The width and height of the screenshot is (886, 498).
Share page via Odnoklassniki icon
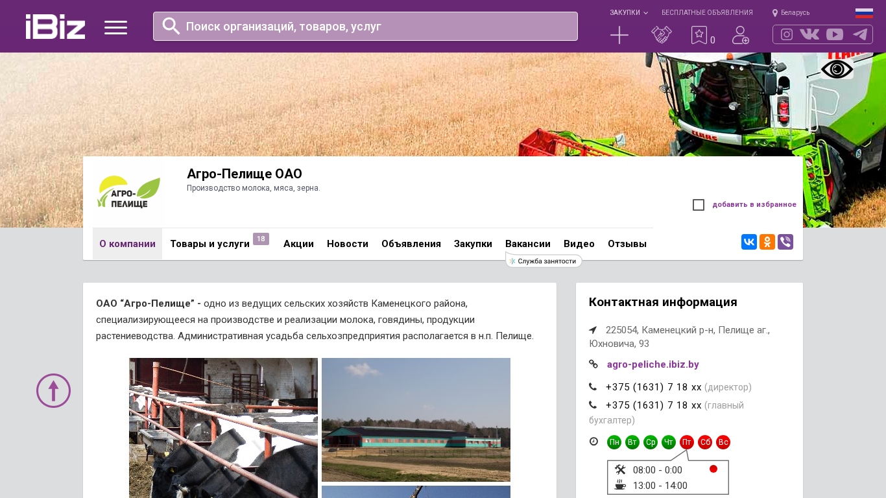point(767,242)
